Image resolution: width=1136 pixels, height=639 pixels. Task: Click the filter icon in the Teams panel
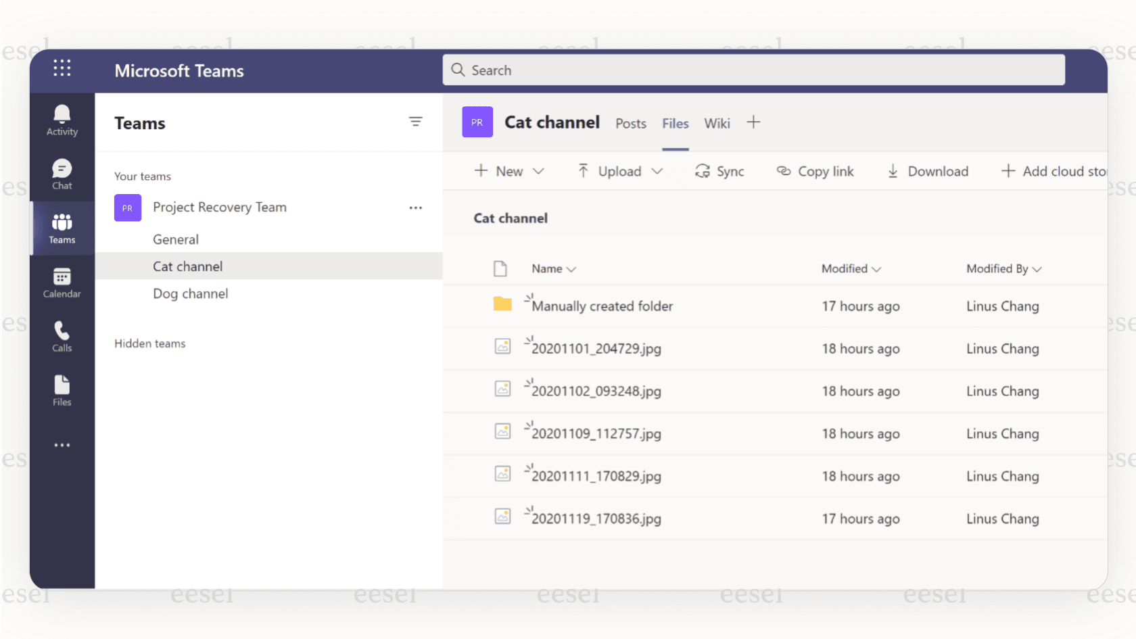pyautogui.click(x=416, y=122)
